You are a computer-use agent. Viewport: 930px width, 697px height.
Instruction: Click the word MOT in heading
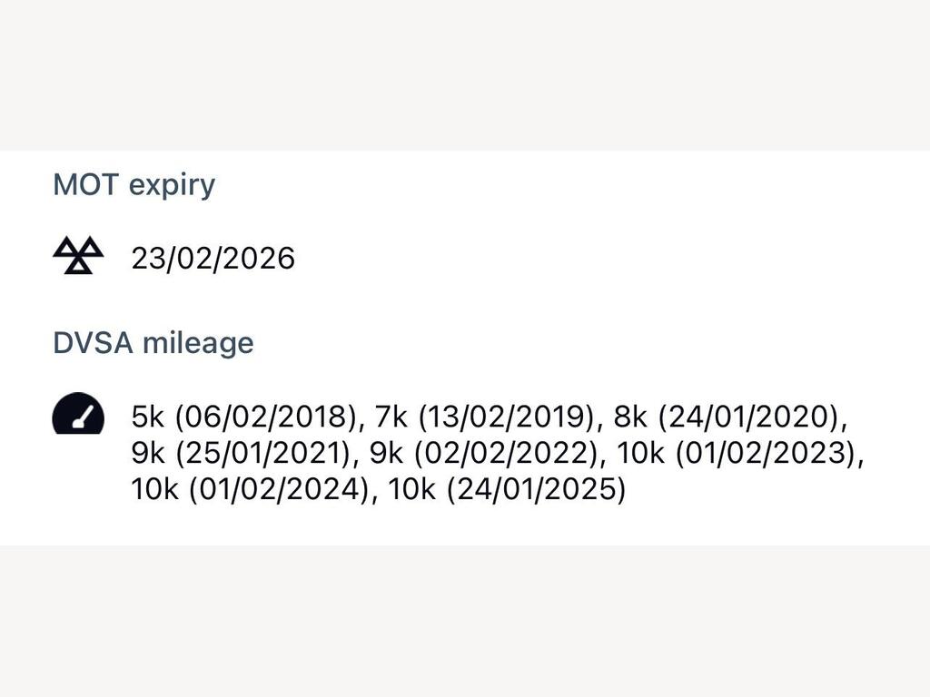coord(86,184)
